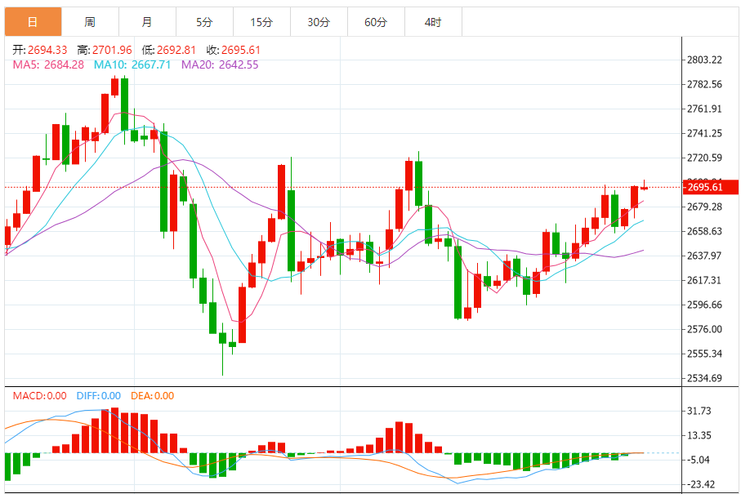Viewport: 741px width, 494px height.
Task: Click the 2596.66 price axis label
Action: [704, 305]
